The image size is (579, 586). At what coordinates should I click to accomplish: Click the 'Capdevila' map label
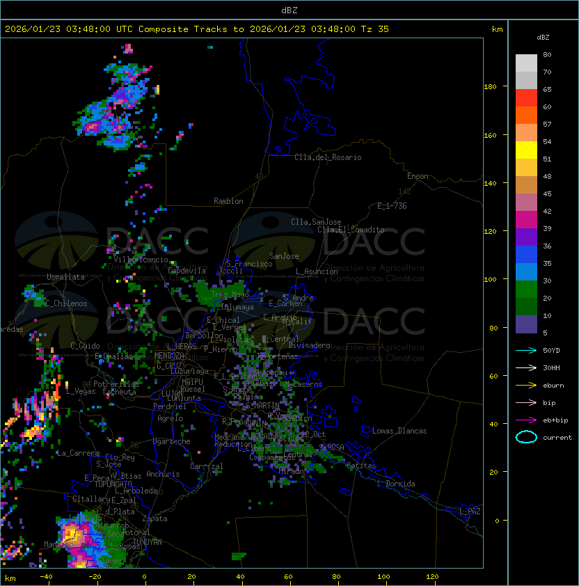187,271
